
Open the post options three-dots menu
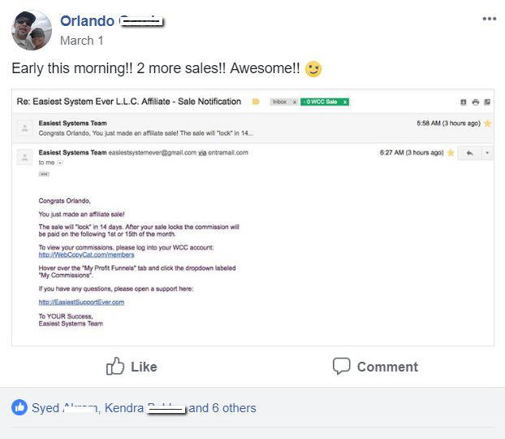(x=490, y=19)
